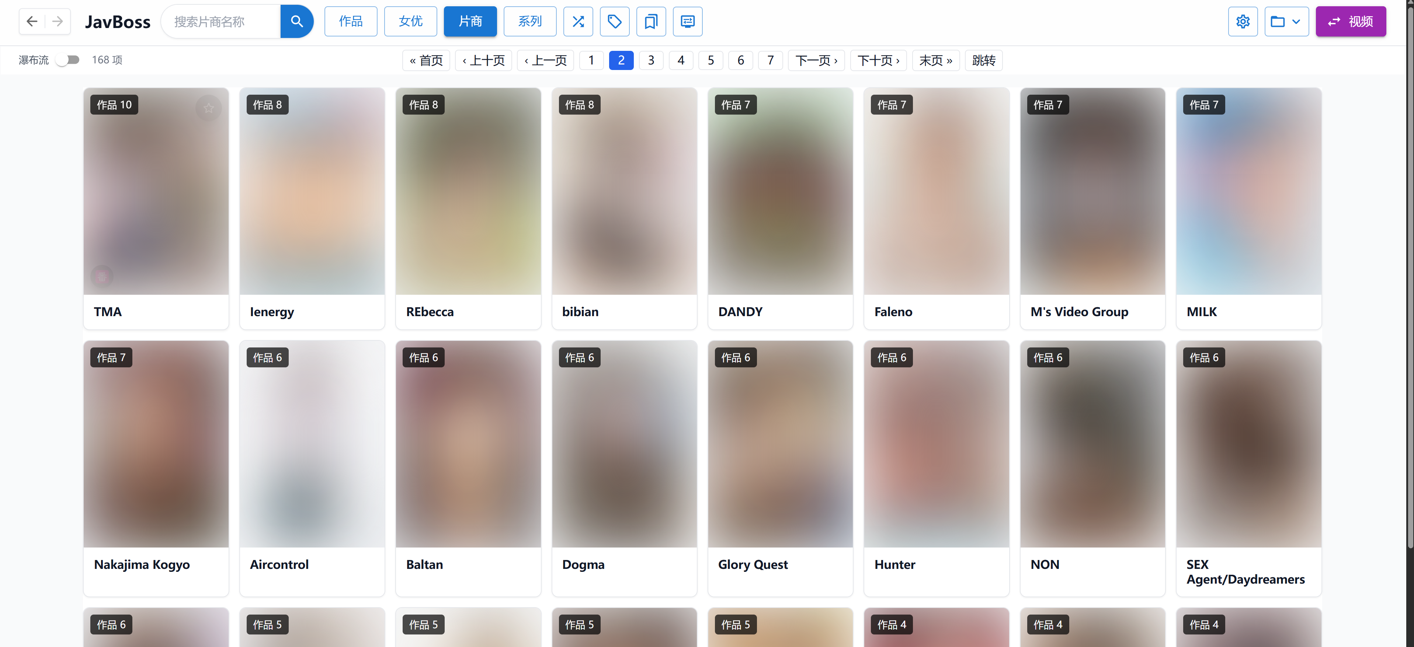Click the shuffle random icon
1414x647 pixels.
coord(578,21)
